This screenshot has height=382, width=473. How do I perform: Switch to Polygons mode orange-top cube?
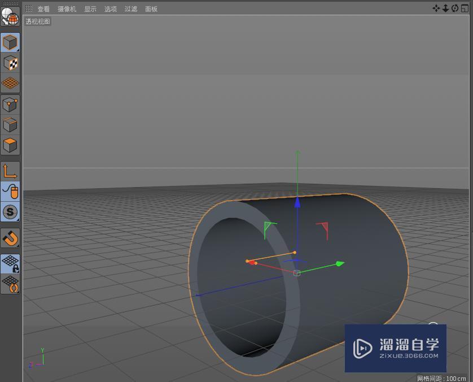pos(10,145)
